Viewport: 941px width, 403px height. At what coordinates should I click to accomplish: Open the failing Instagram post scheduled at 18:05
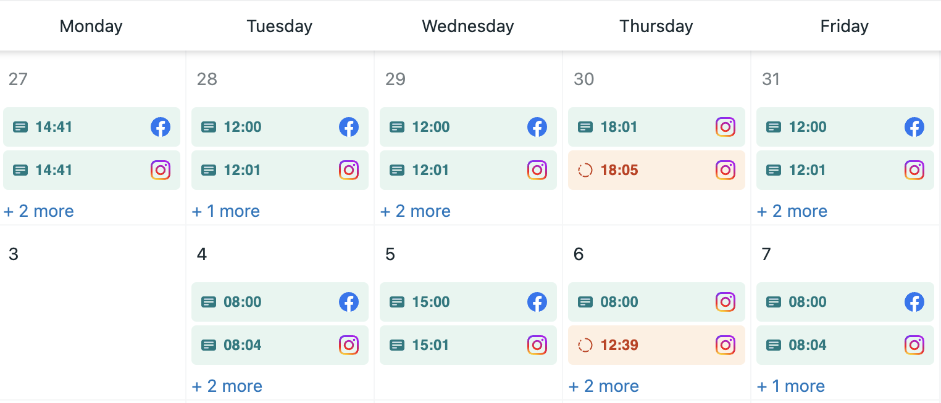656,170
